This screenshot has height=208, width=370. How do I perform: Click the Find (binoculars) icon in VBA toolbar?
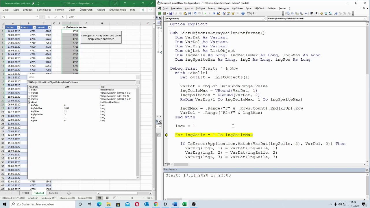[x=190, y=13]
